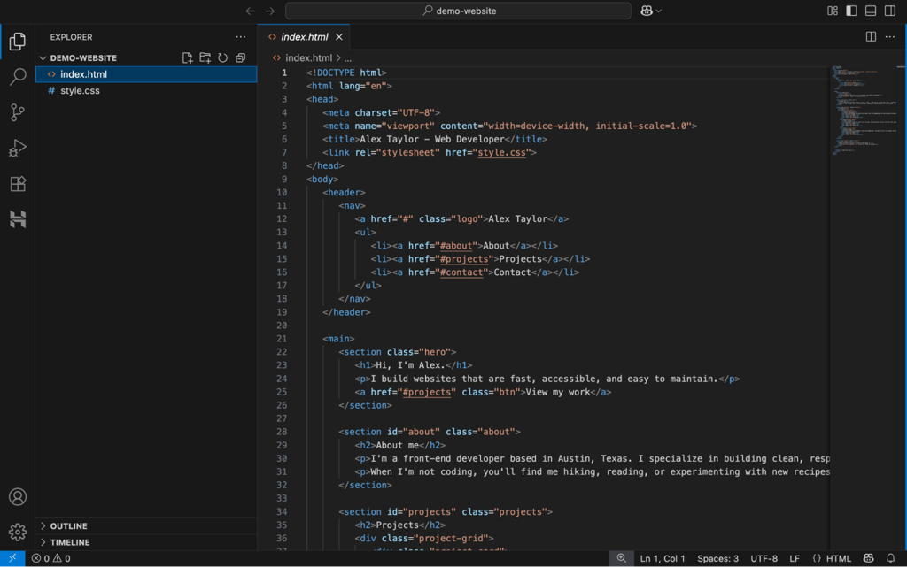The image size is (907, 567).
Task: Change cursor position via Ln 1, Col 1
Action: [x=663, y=558]
